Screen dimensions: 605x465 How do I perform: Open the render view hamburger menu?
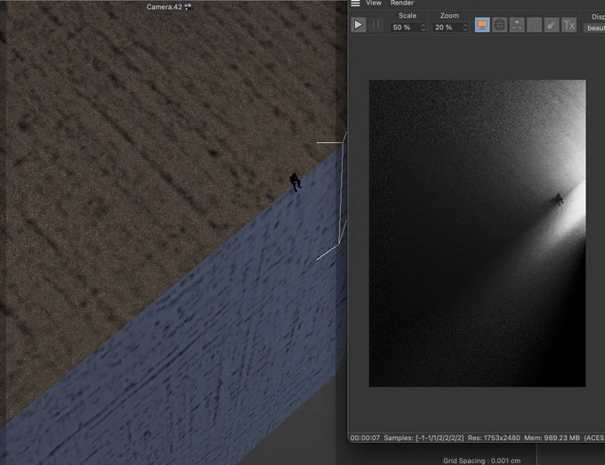tap(355, 3)
